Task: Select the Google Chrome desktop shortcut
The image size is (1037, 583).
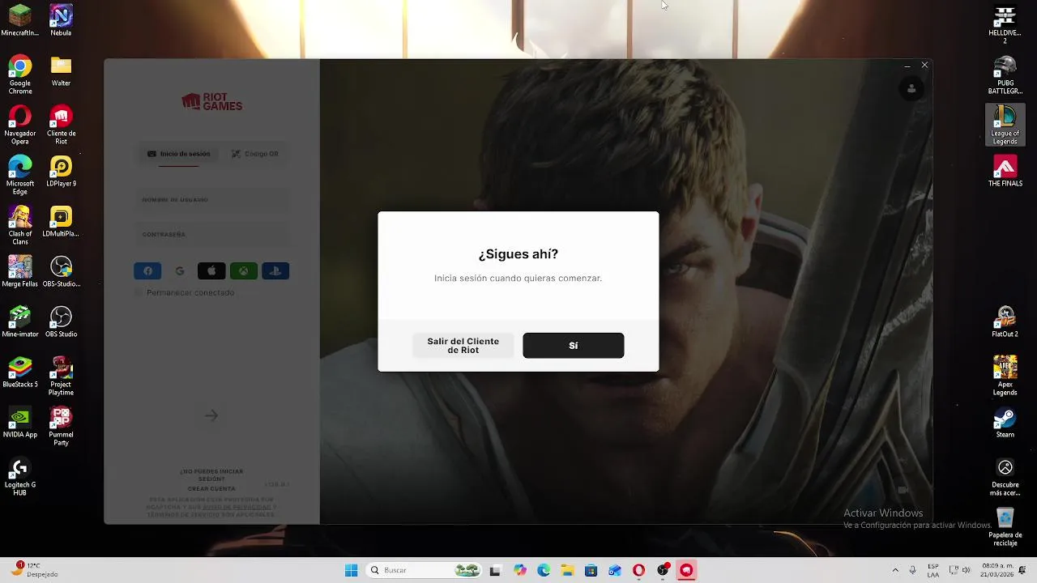Action: [x=20, y=75]
